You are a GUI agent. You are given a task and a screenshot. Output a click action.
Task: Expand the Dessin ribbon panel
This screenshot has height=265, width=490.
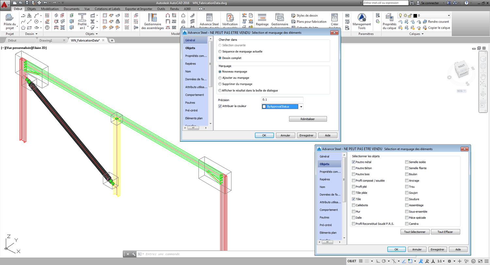click(x=31, y=34)
